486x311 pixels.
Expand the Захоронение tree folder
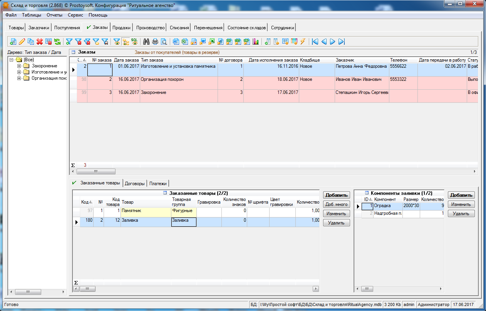tap(19, 66)
